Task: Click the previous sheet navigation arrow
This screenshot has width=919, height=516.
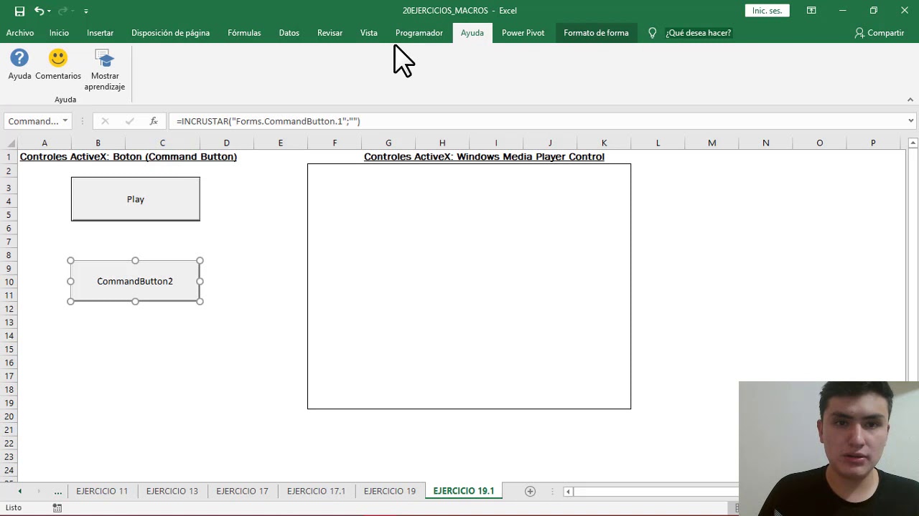Action: point(19,491)
